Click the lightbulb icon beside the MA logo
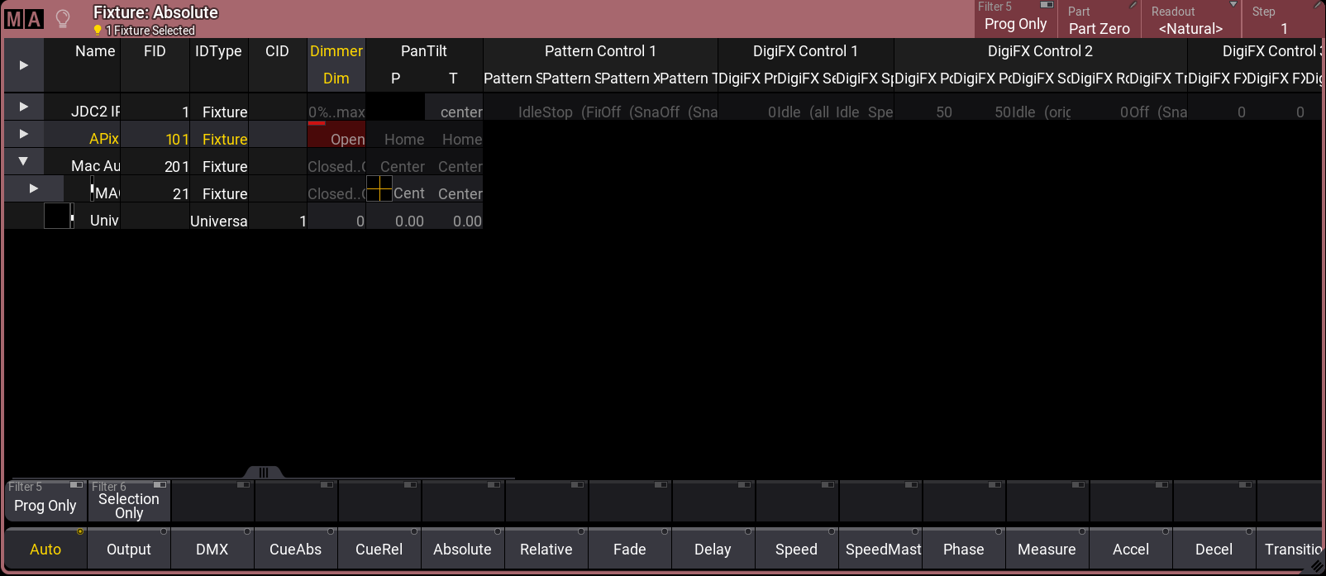 pyautogui.click(x=63, y=19)
